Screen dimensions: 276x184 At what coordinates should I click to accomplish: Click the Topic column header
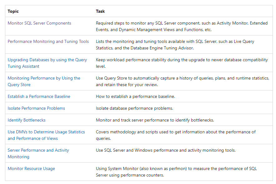pyautogui.click(x=13, y=11)
